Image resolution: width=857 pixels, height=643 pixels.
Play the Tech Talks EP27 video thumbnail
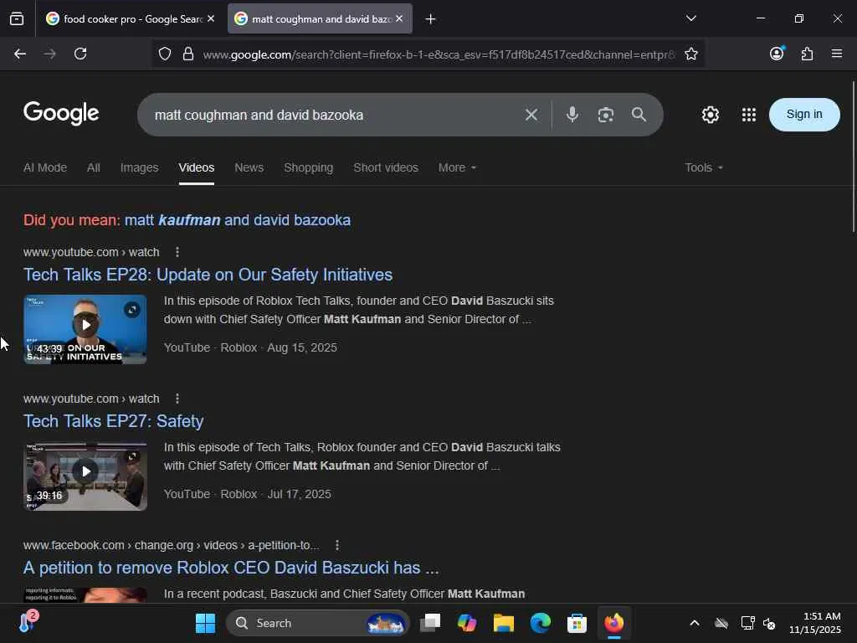[85, 476]
